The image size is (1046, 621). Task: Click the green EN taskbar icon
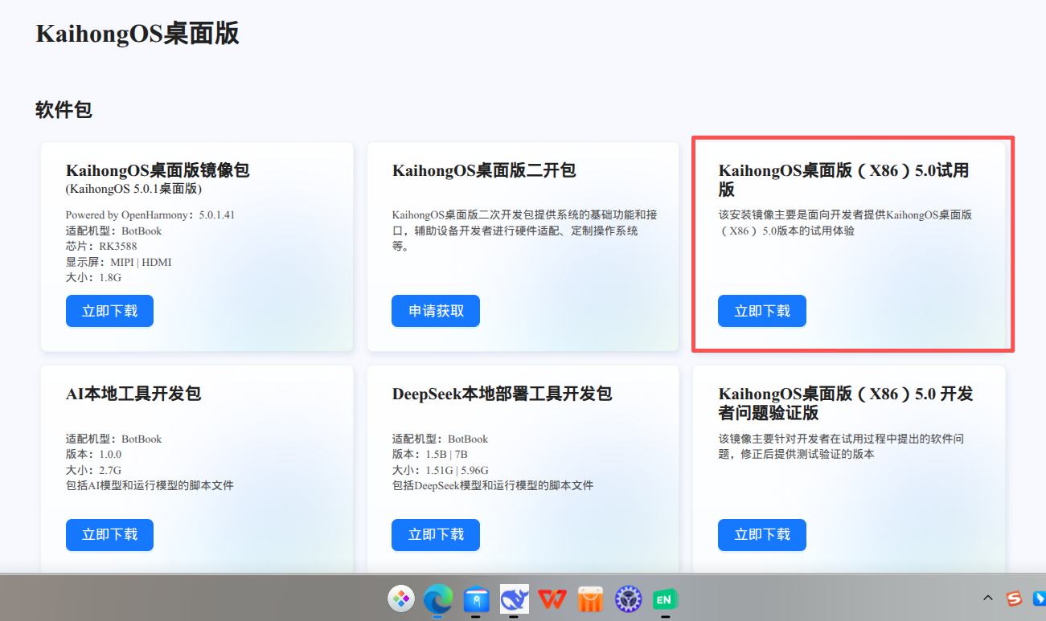click(x=665, y=599)
